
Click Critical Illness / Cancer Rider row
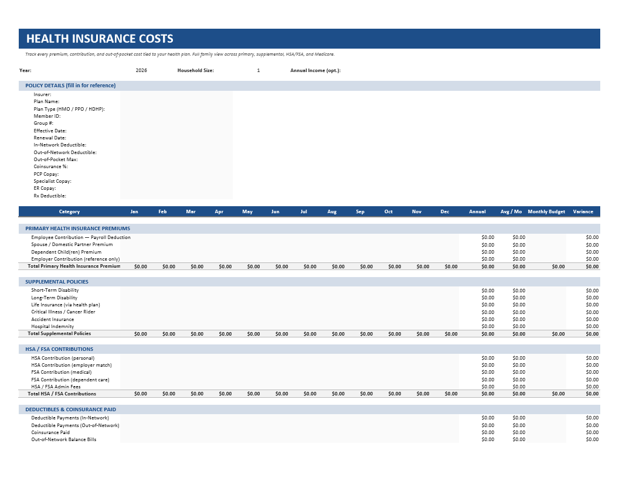[309, 312]
